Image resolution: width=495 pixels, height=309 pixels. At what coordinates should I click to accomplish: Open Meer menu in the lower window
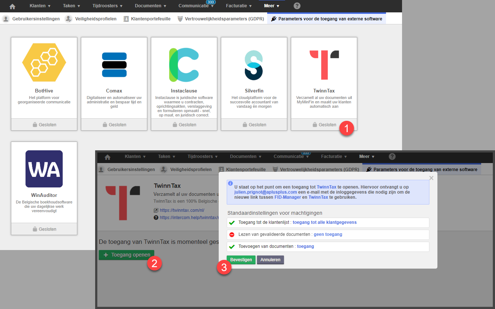pos(367,157)
